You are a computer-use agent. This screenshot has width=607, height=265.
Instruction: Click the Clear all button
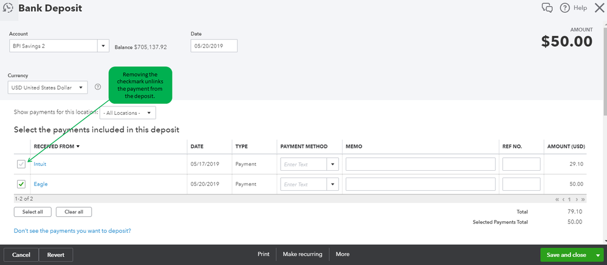point(74,212)
